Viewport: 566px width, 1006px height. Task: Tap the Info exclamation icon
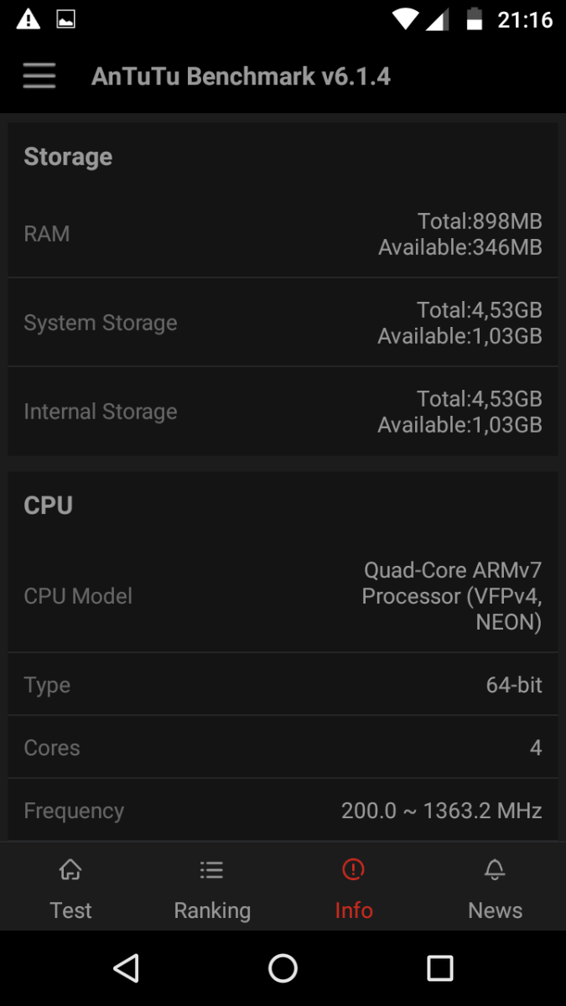coord(353,870)
